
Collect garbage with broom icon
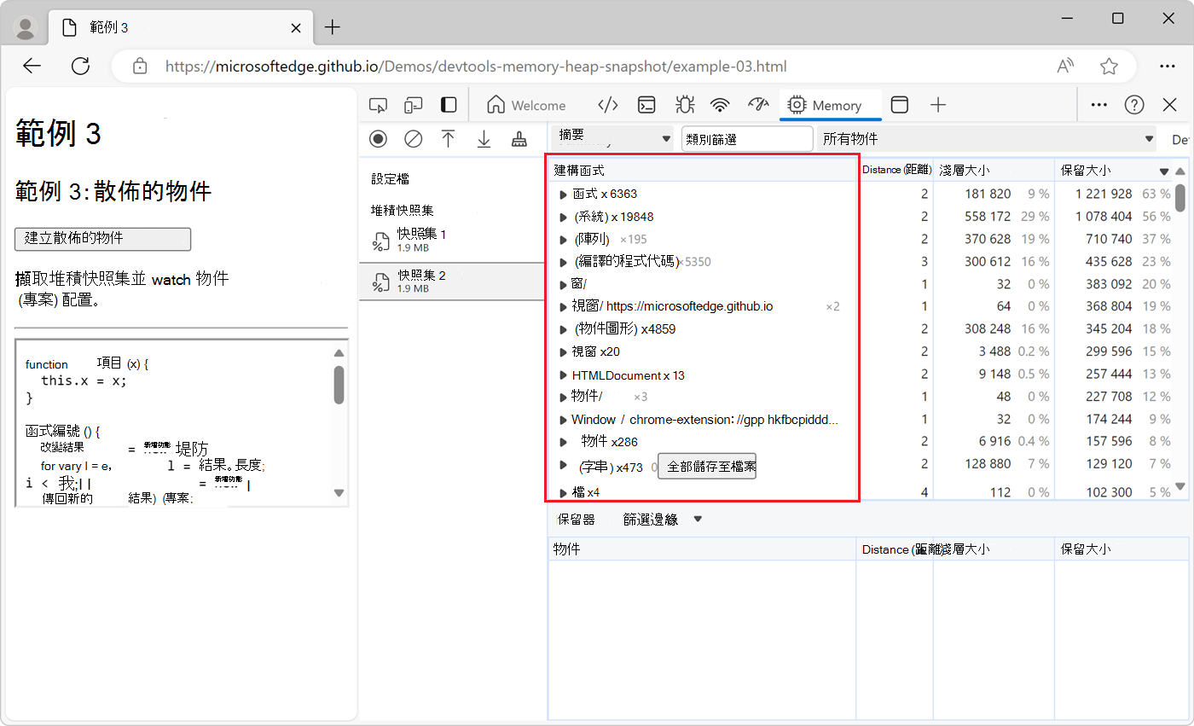[519, 139]
